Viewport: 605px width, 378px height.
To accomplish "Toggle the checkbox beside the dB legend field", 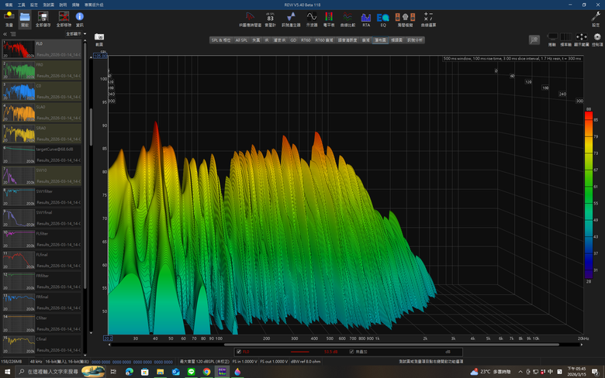I will click(x=351, y=352).
